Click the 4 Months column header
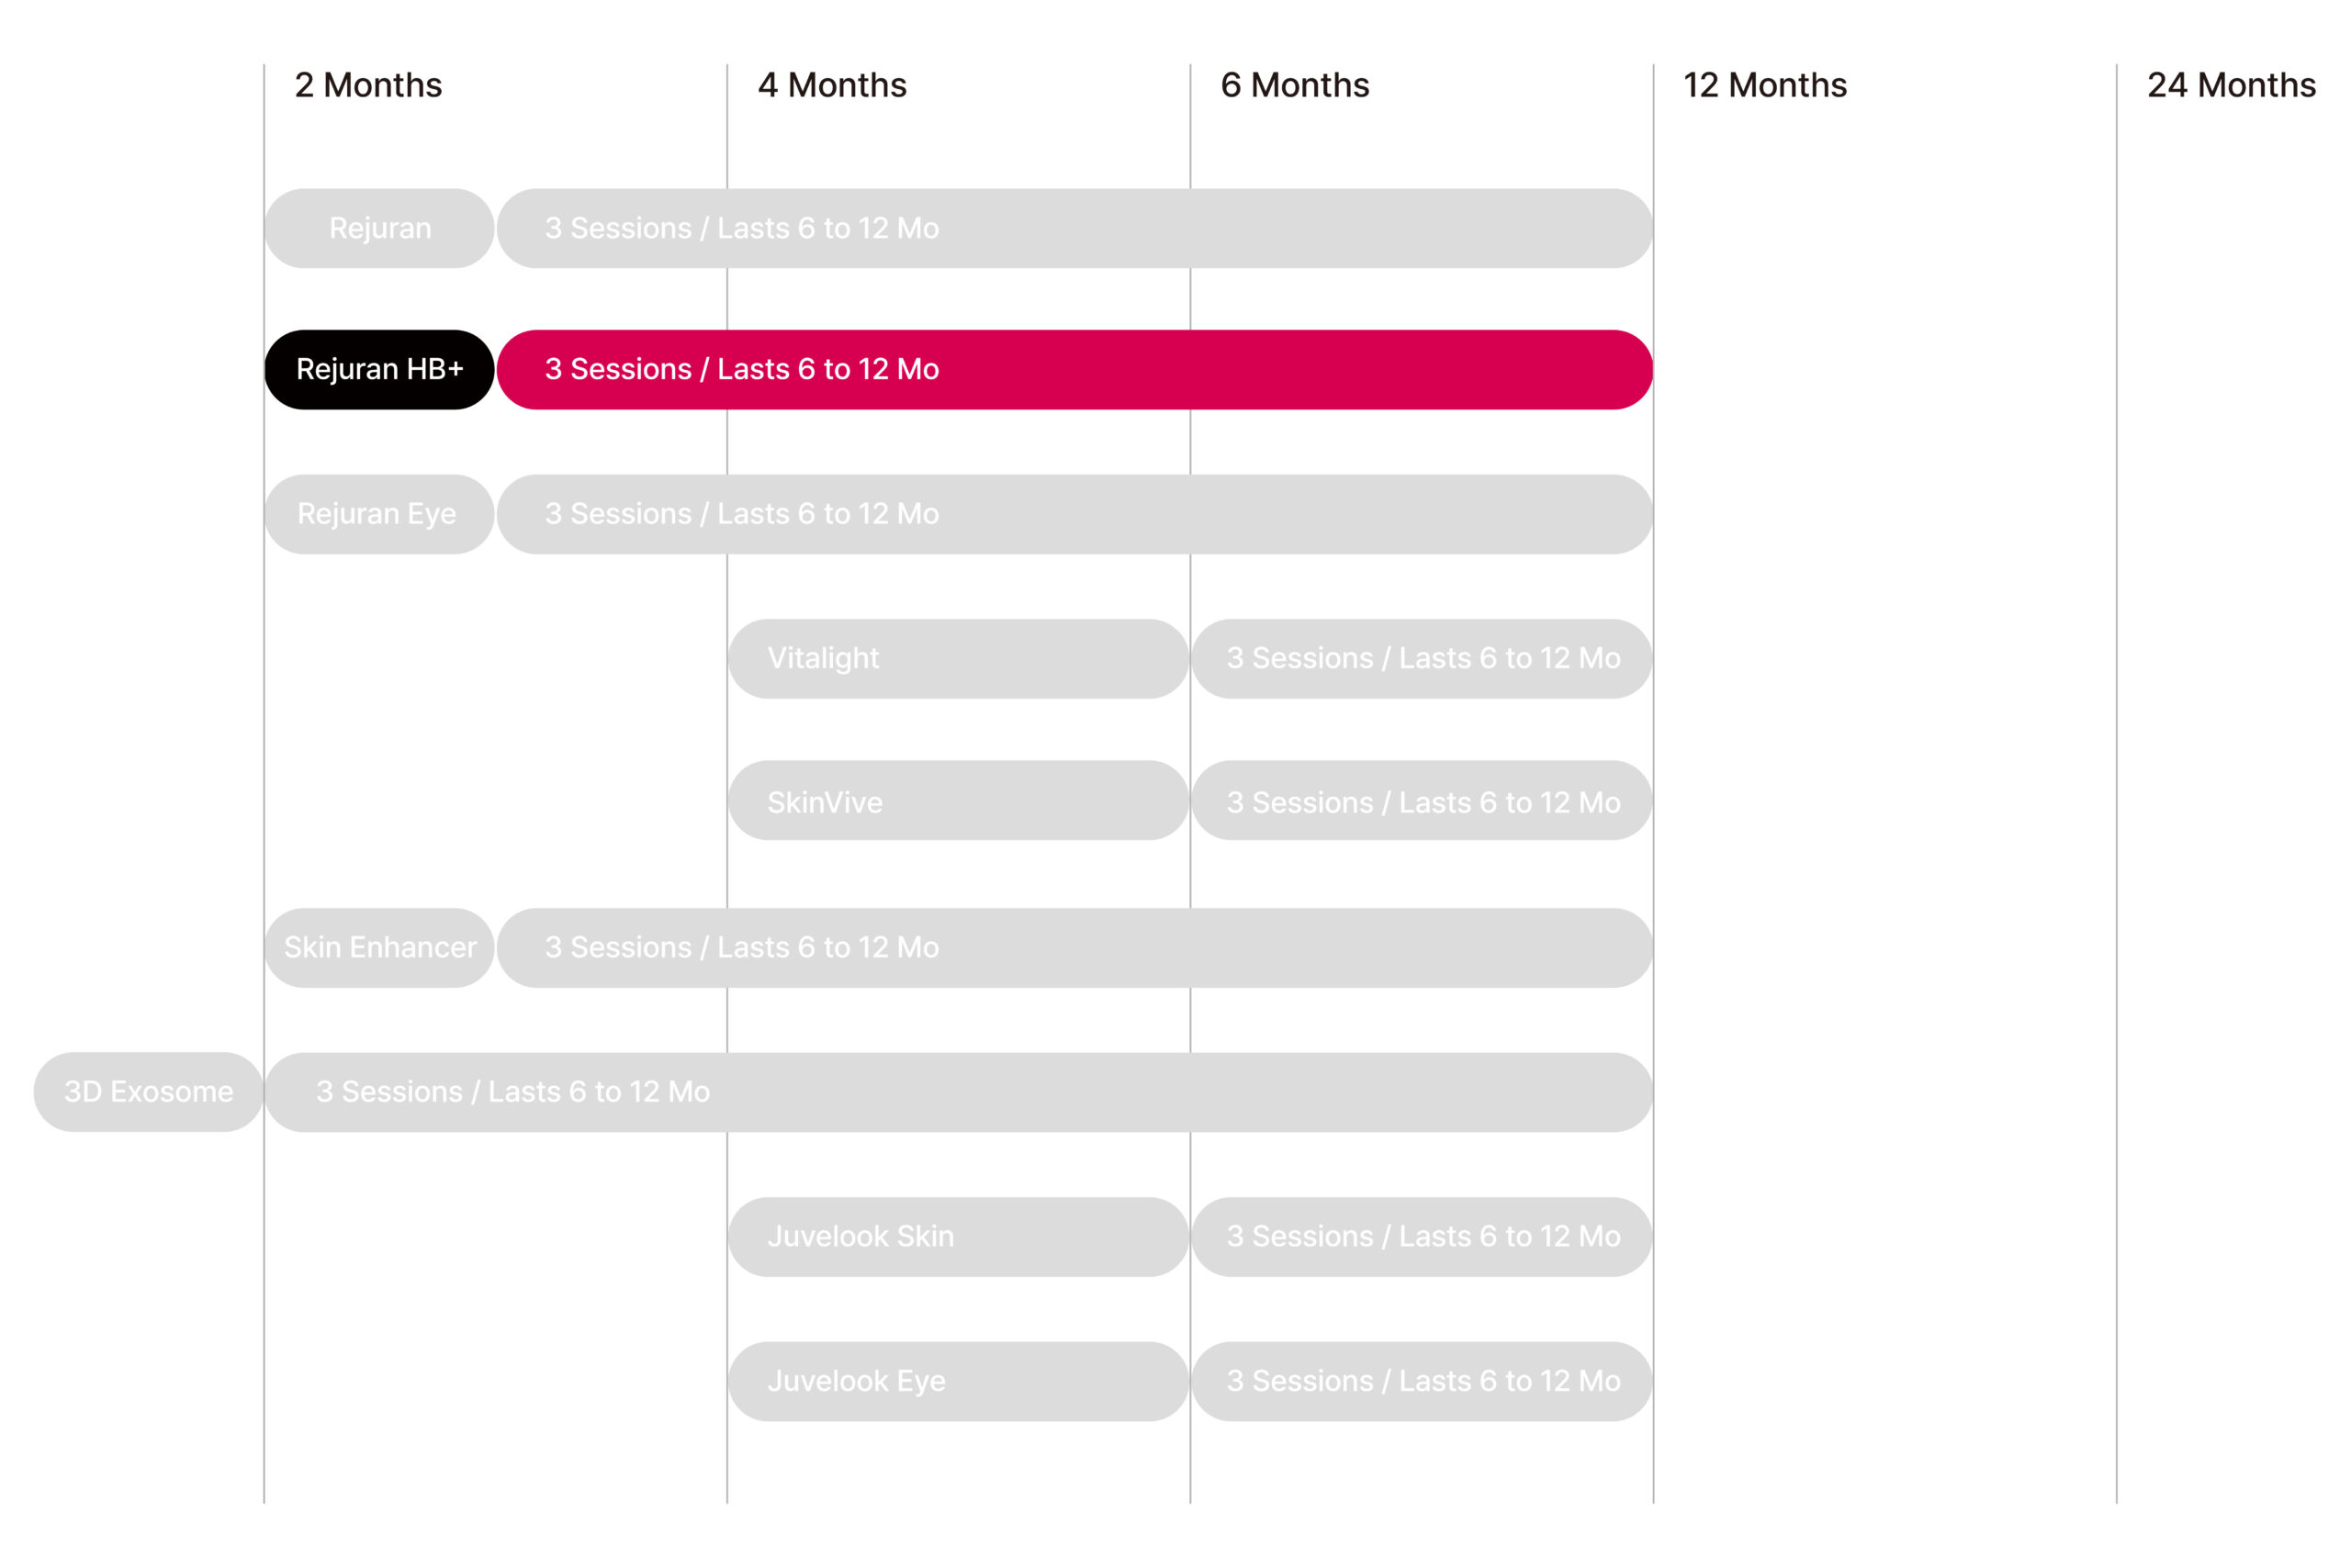Screen dimensions: 2351x1568 point(832,85)
